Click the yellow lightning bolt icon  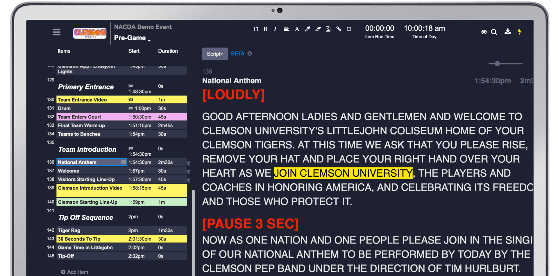pyautogui.click(x=520, y=32)
